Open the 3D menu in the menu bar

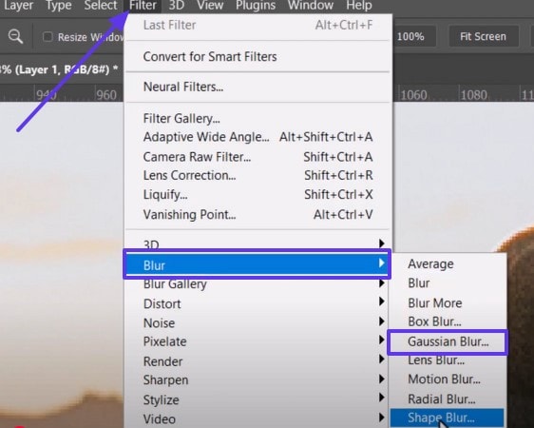(177, 6)
